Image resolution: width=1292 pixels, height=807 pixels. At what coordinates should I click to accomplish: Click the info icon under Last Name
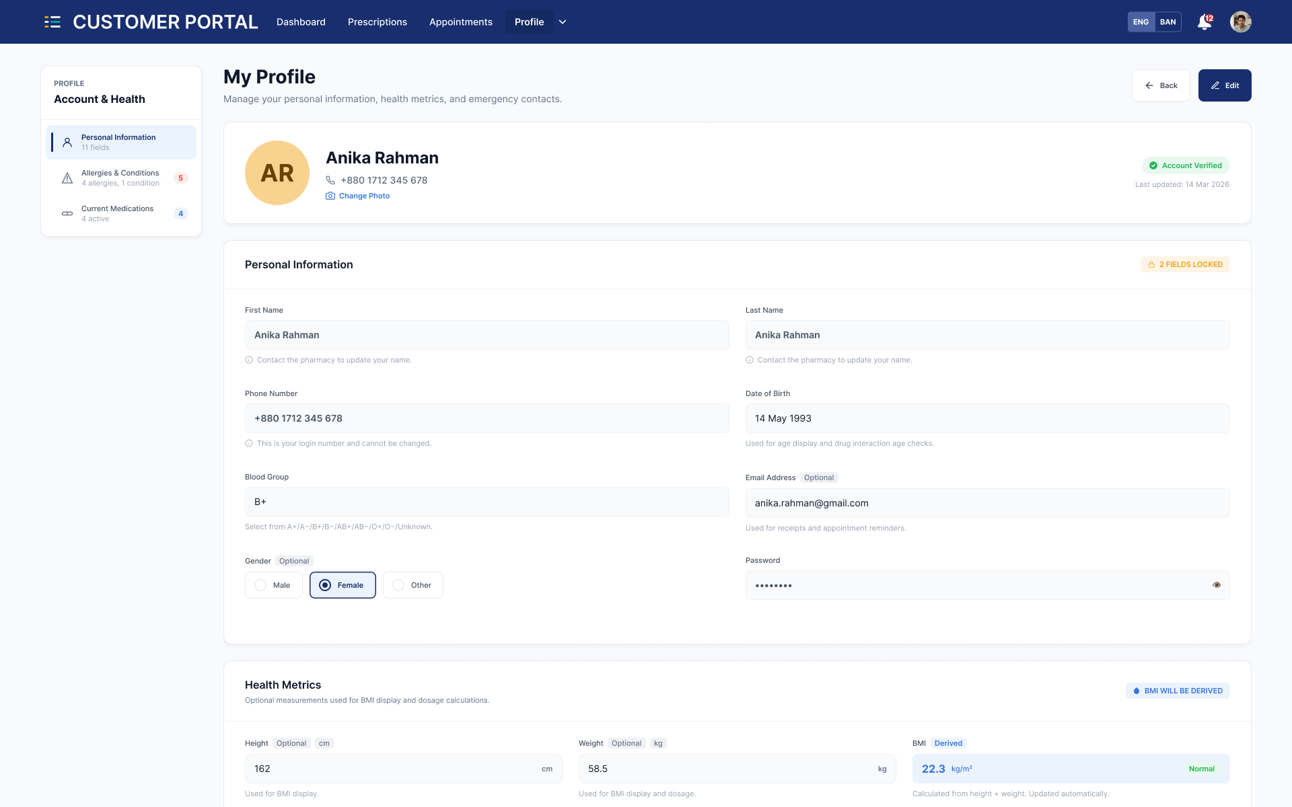pos(750,360)
